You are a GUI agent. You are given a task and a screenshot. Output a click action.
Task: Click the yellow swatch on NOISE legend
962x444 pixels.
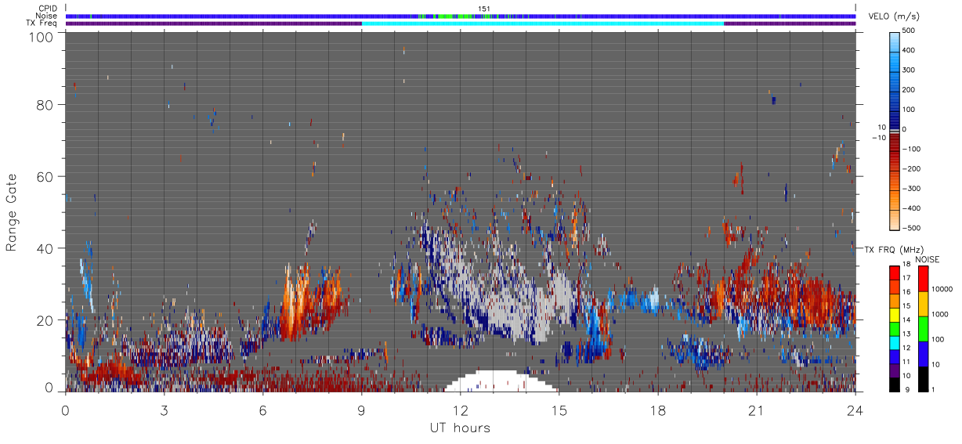924,304
